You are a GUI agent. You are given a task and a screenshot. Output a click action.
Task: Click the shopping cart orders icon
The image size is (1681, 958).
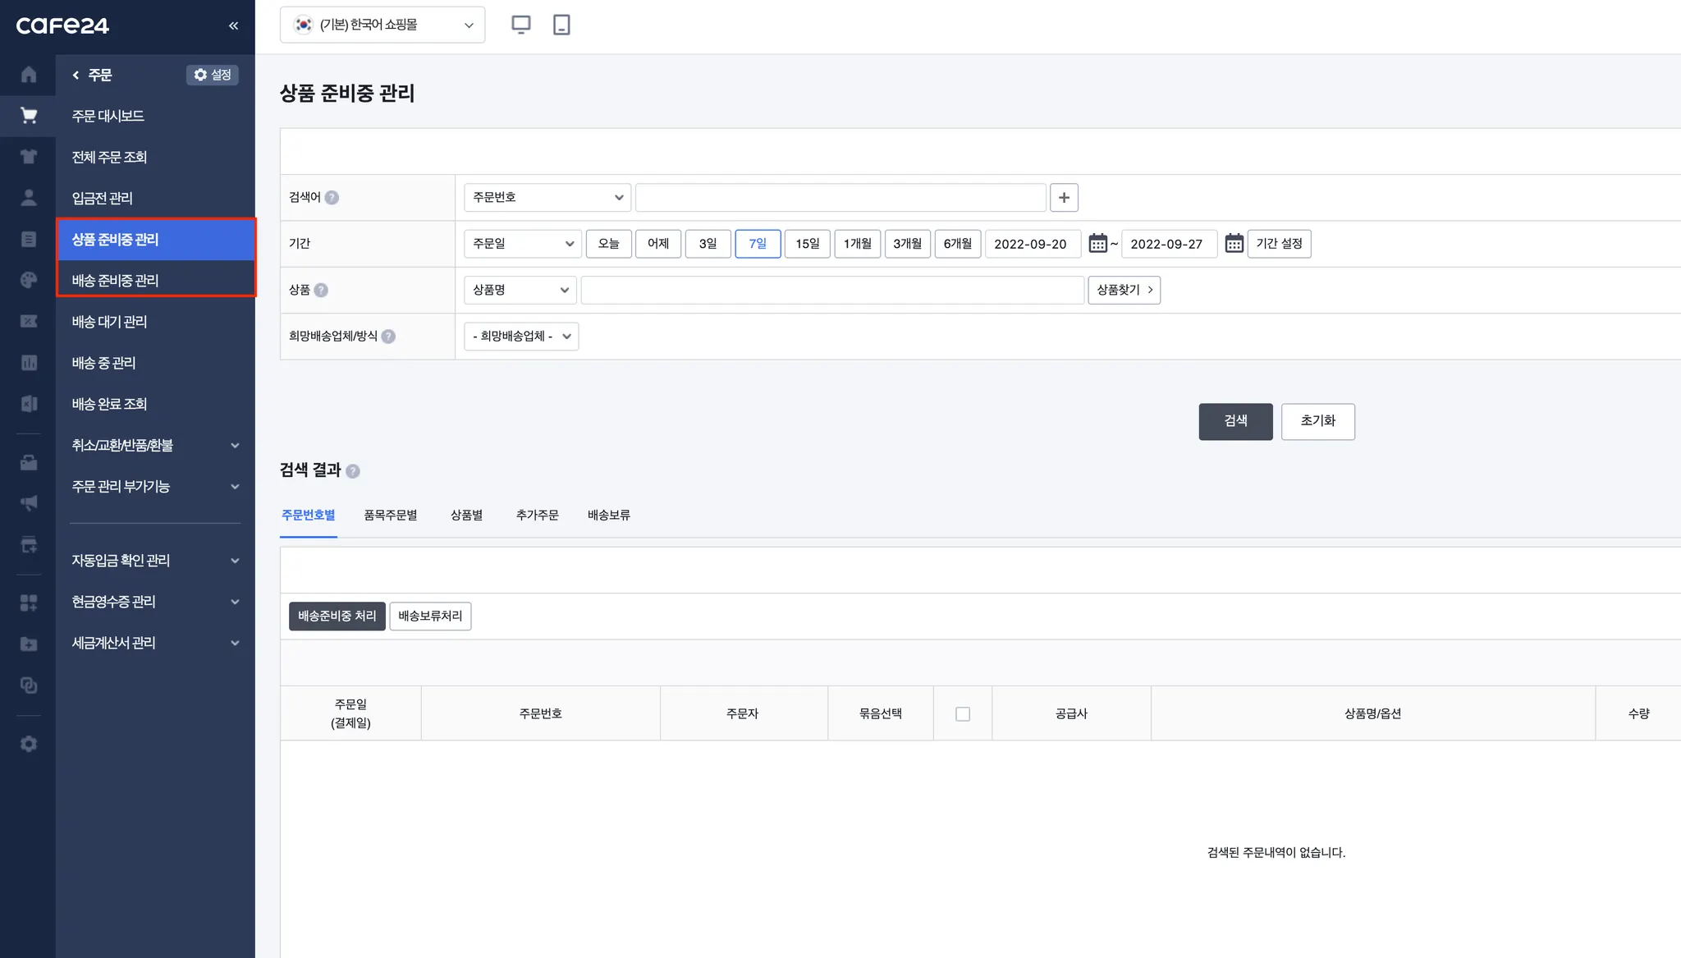(29, 116)
